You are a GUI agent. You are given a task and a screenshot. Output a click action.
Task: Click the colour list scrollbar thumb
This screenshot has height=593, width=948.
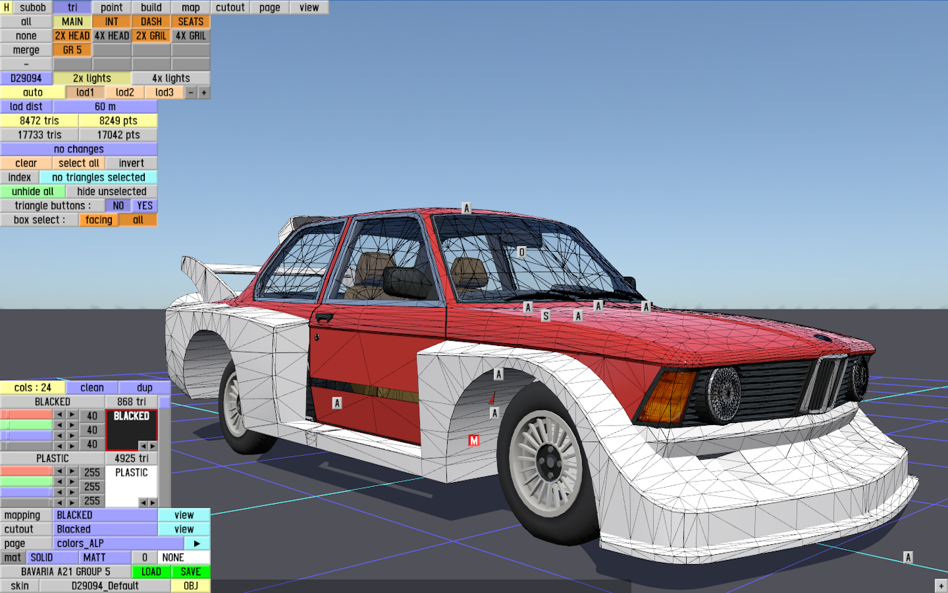coord(165,401)
